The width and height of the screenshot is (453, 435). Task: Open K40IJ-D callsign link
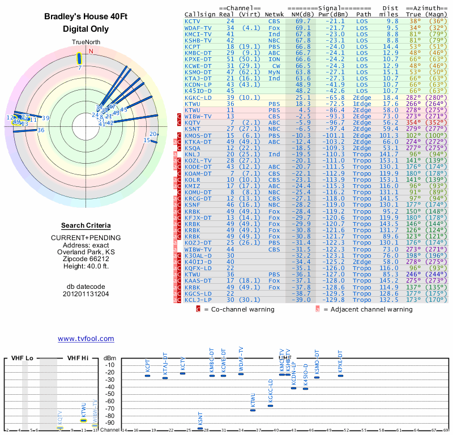[x=198, y=262]
